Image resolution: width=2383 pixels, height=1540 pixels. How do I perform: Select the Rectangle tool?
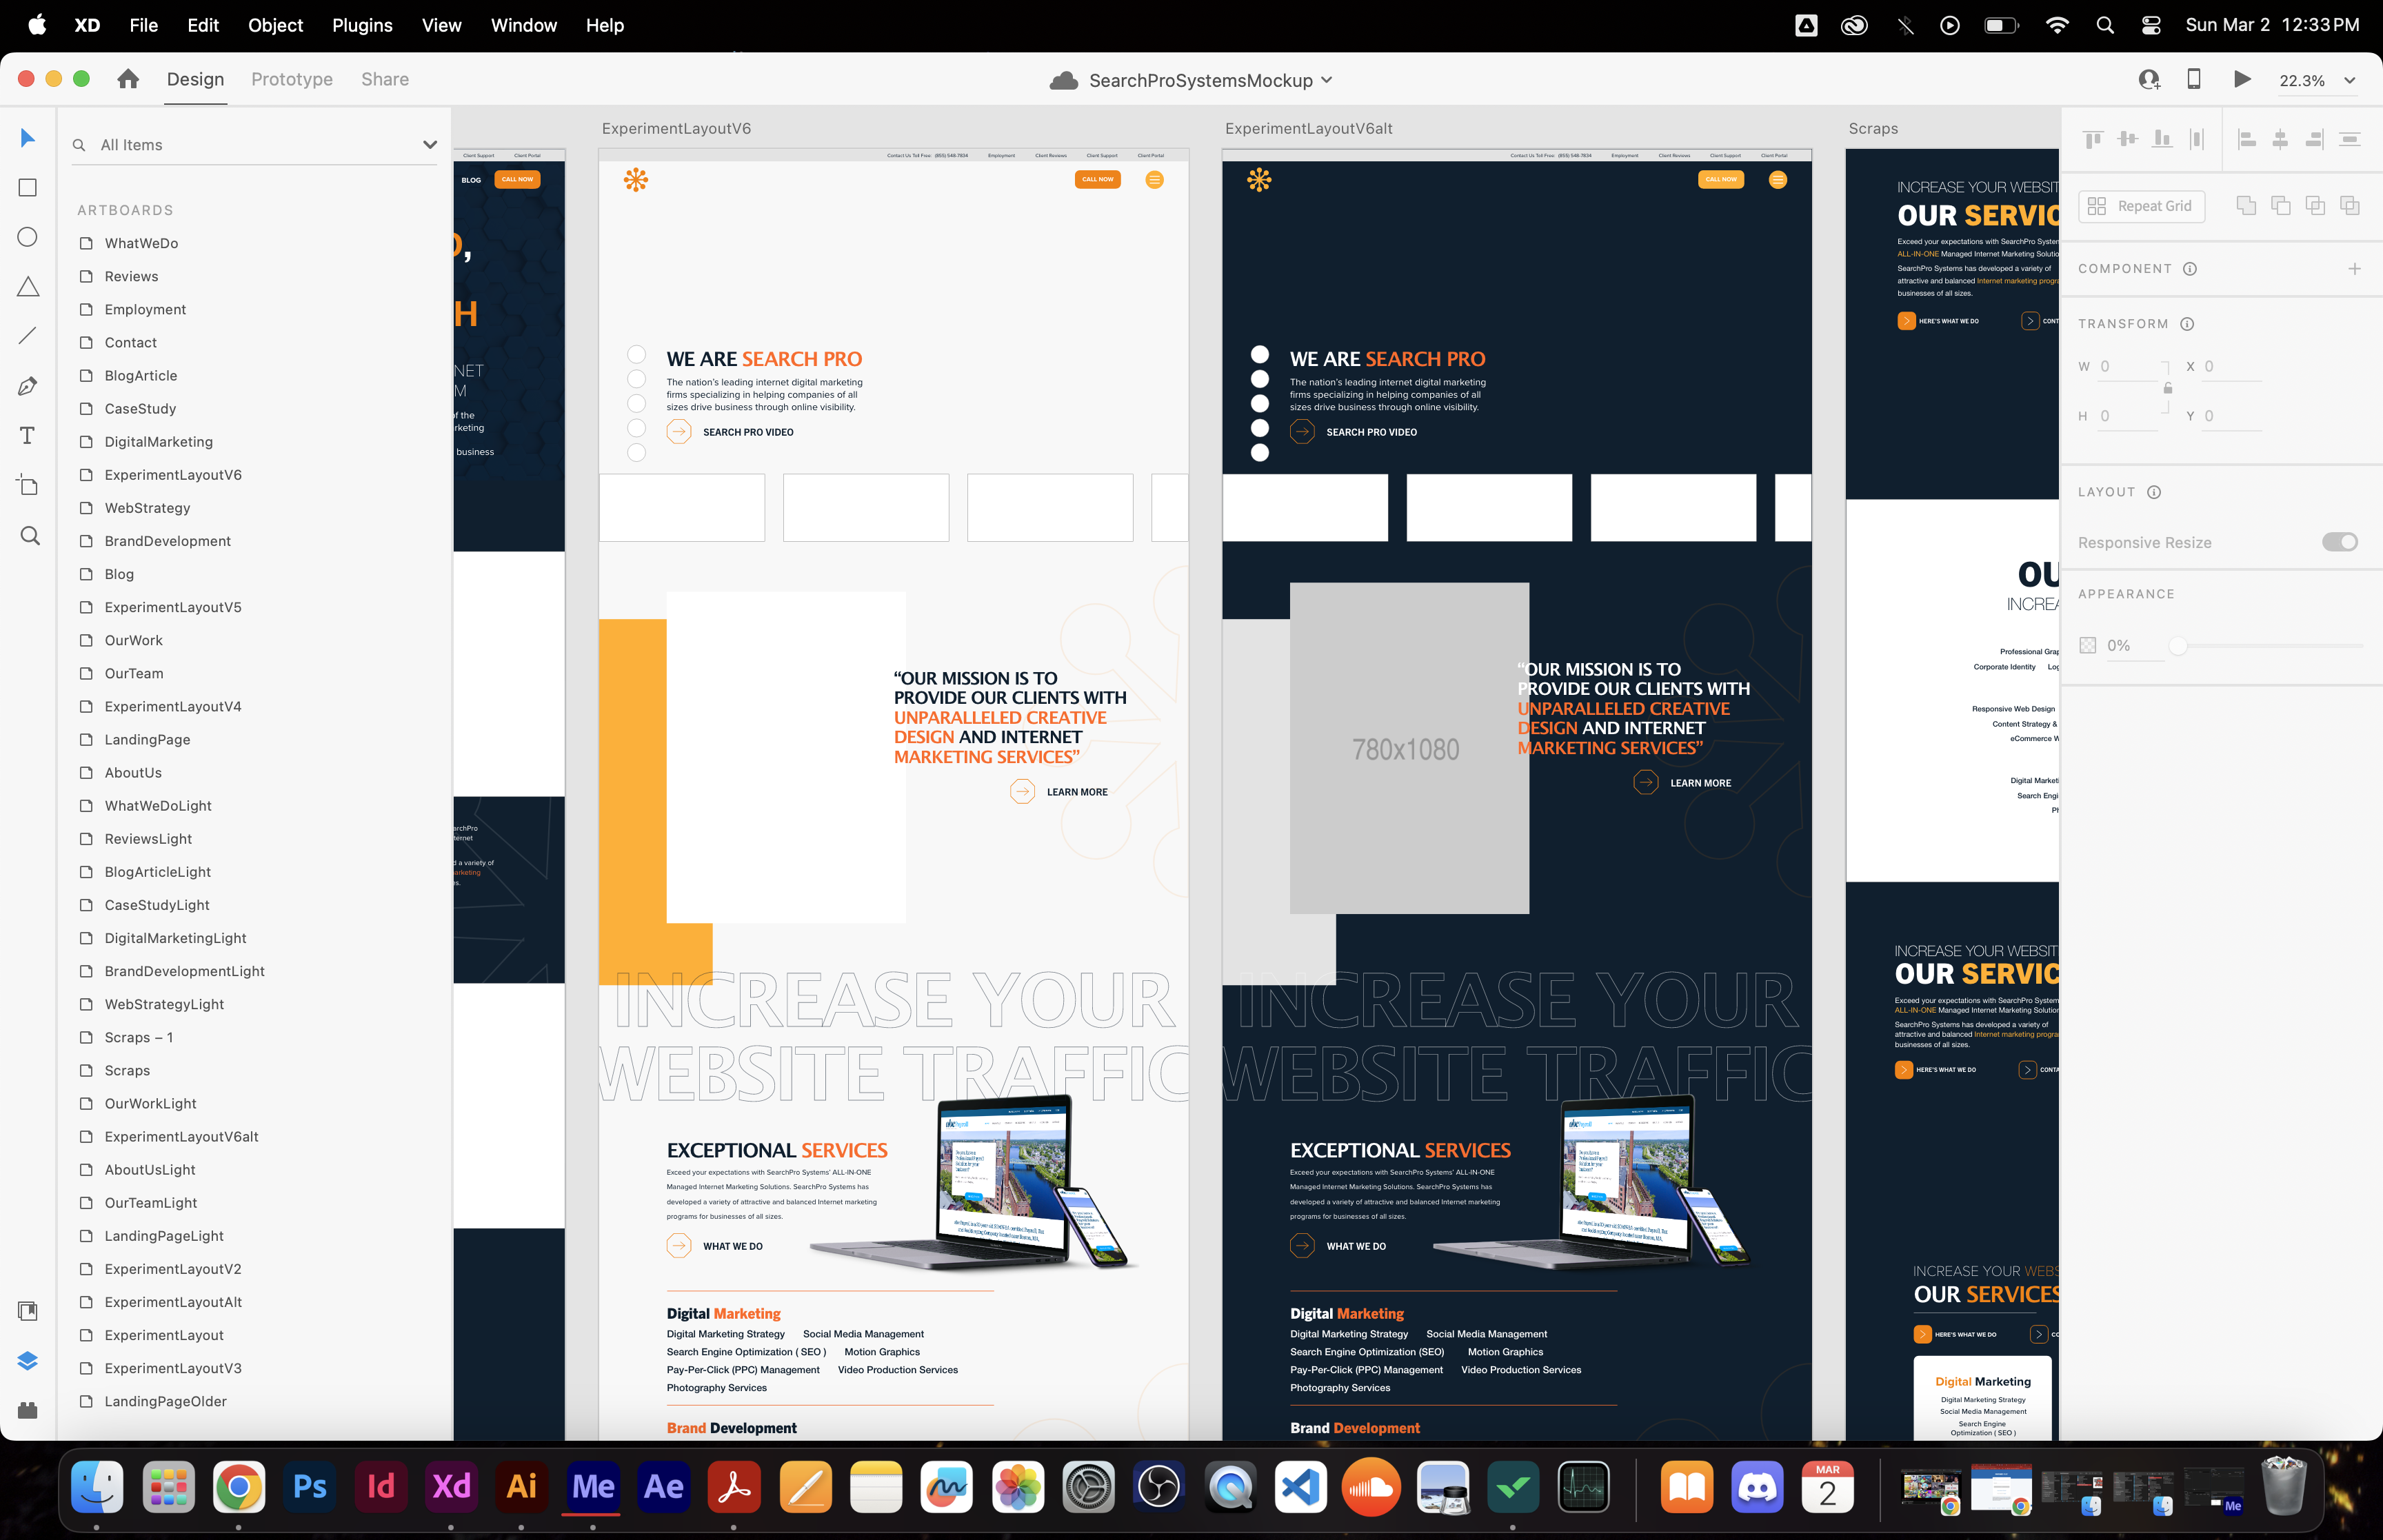(28, 188)
